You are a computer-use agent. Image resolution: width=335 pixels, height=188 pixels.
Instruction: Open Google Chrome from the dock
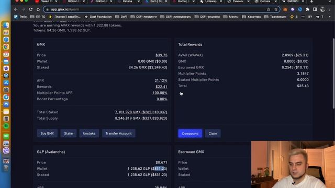(x=6, y=47)
